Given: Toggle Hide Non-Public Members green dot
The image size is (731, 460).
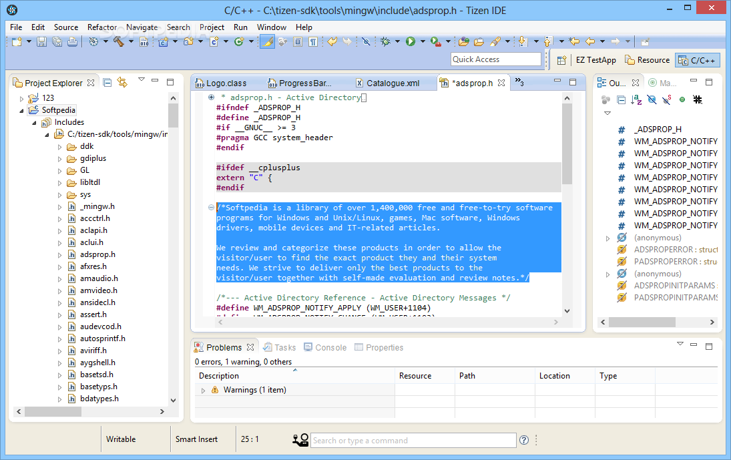Looking at the screenshot, I should pos(682,99).
